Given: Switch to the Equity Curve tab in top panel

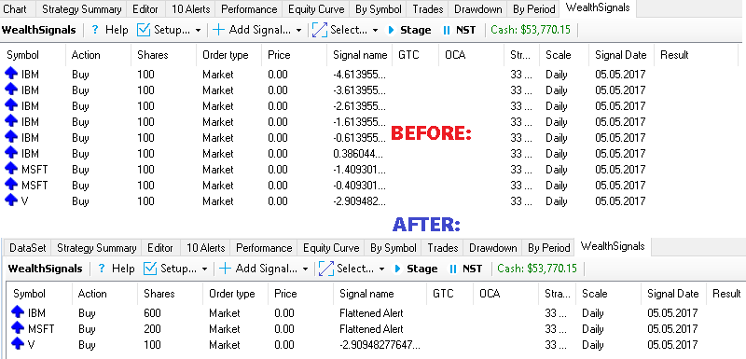Looking at the screenshot, I should point(316,9).
